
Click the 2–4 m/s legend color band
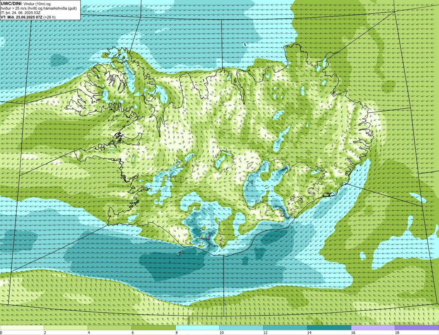click(66, 328)
